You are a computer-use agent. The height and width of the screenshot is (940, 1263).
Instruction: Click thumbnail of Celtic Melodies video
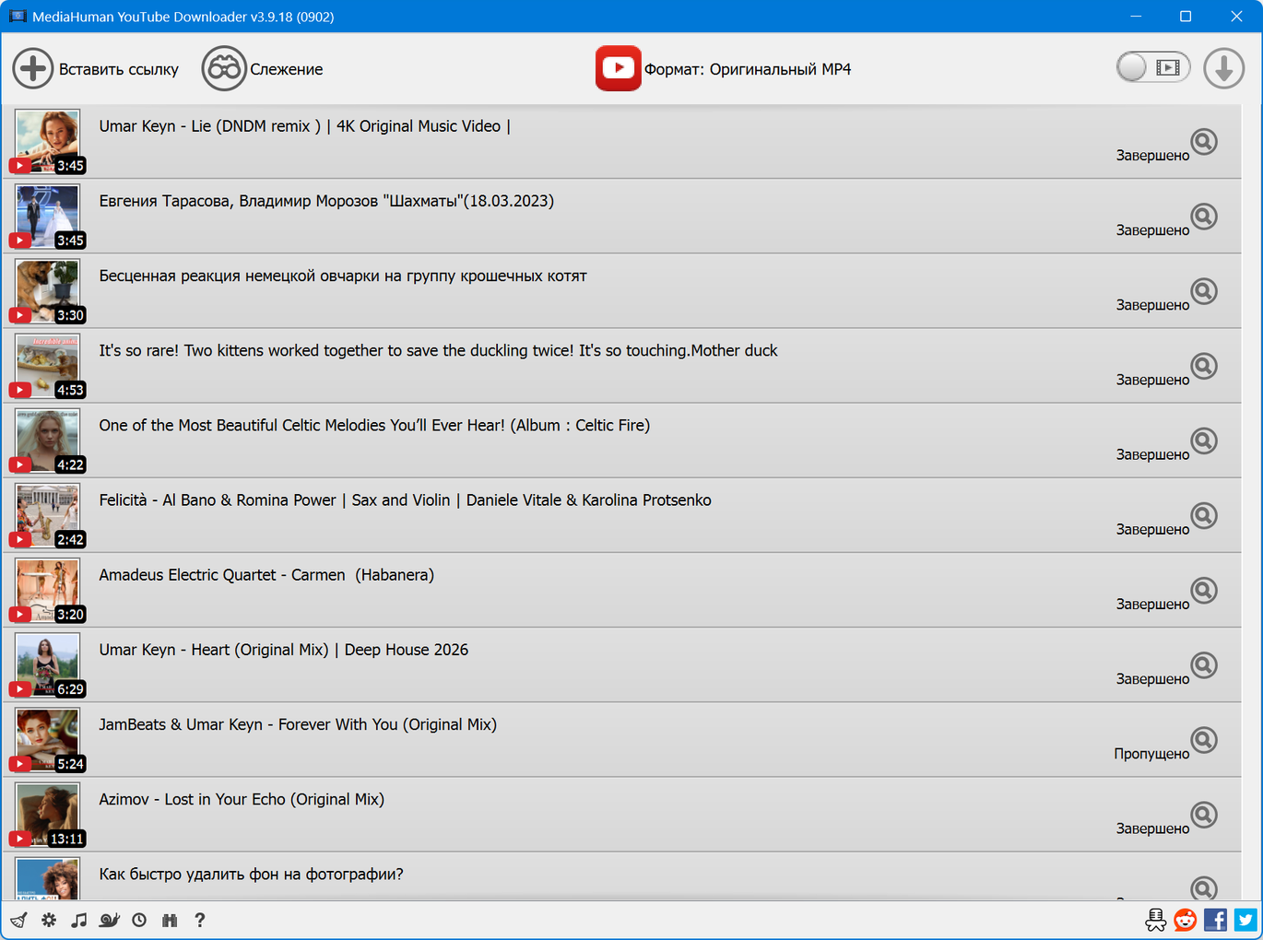pyautogui.click(x=48, y=440)
